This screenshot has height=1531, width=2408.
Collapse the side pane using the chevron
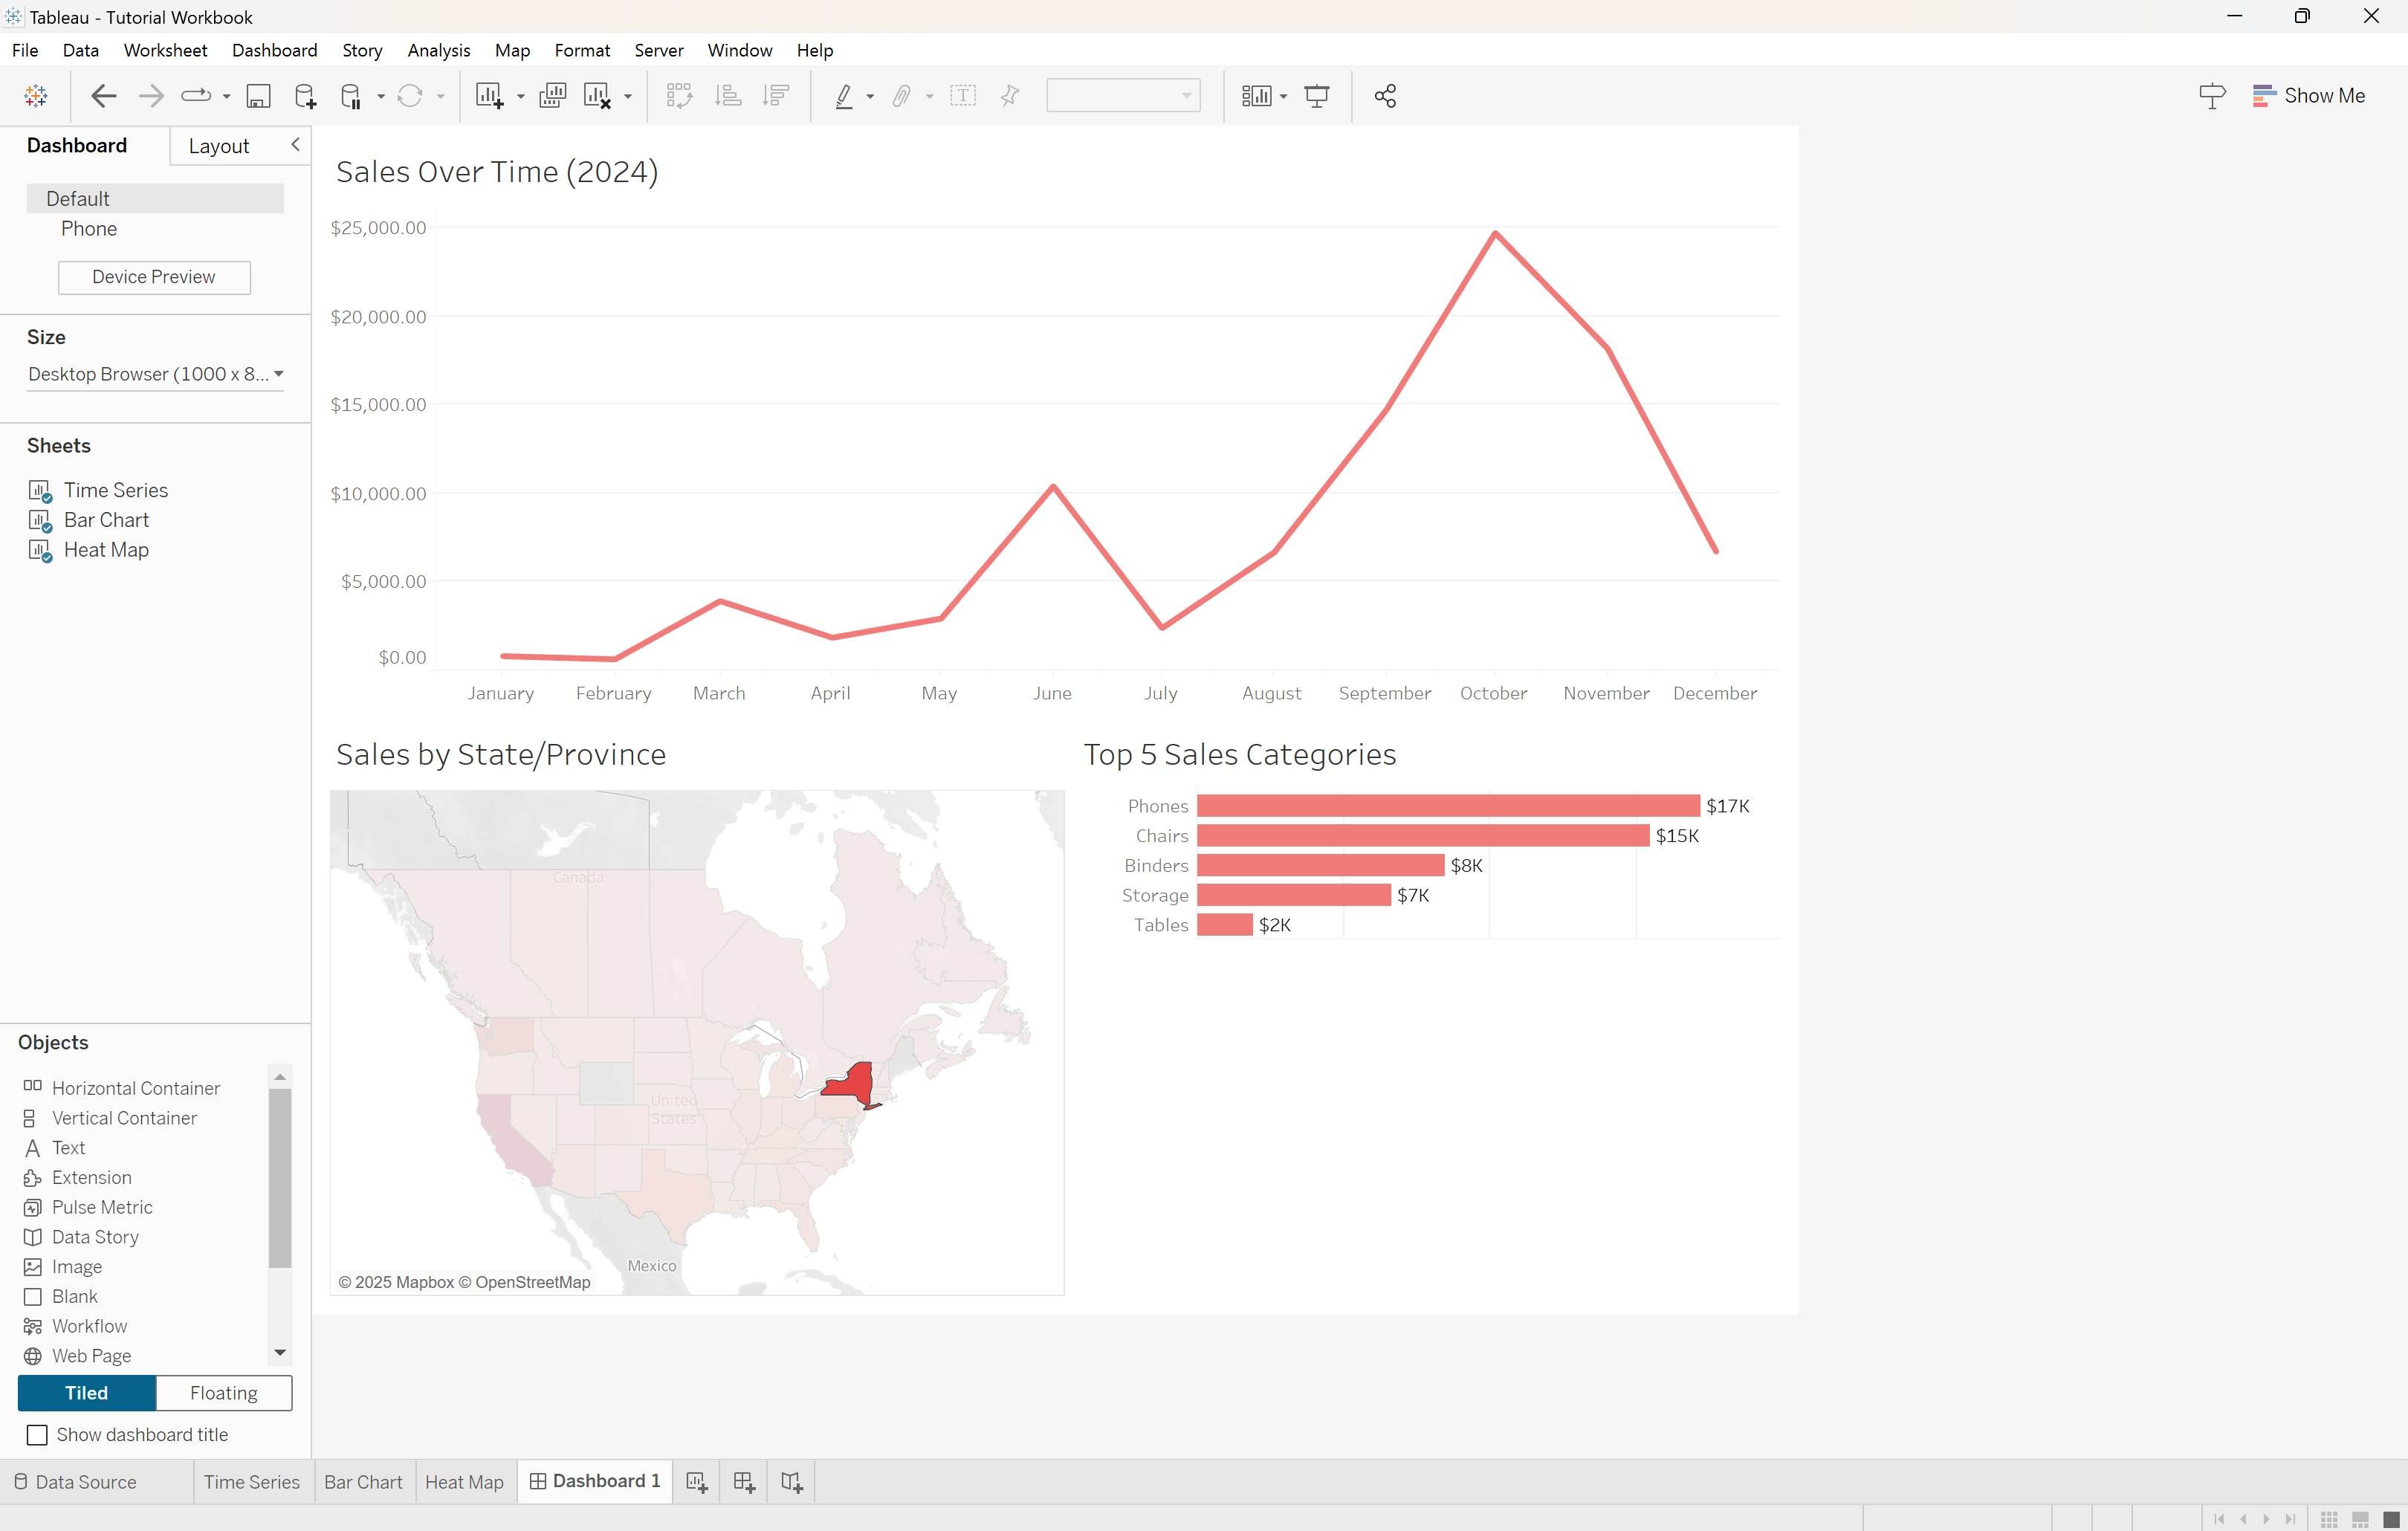click(295, 145)
